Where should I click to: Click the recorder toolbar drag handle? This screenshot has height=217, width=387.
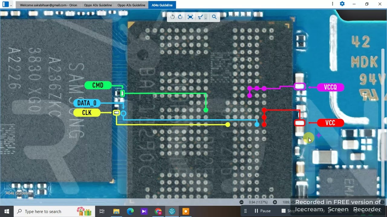(x=246, y=211)
